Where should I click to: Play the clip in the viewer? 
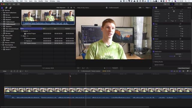(105, 68)
